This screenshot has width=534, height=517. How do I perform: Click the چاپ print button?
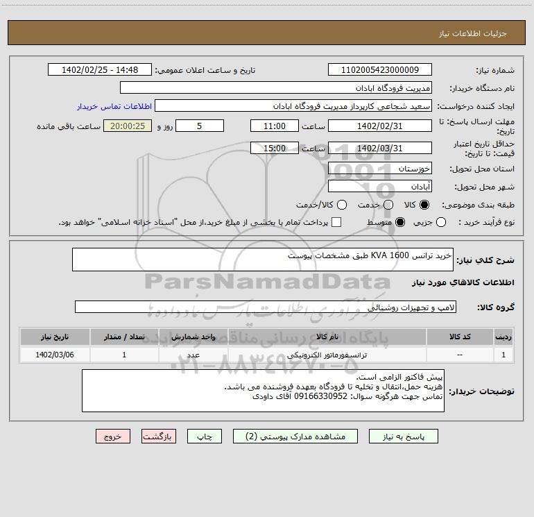pyautogui.click(x=205, y=437)
